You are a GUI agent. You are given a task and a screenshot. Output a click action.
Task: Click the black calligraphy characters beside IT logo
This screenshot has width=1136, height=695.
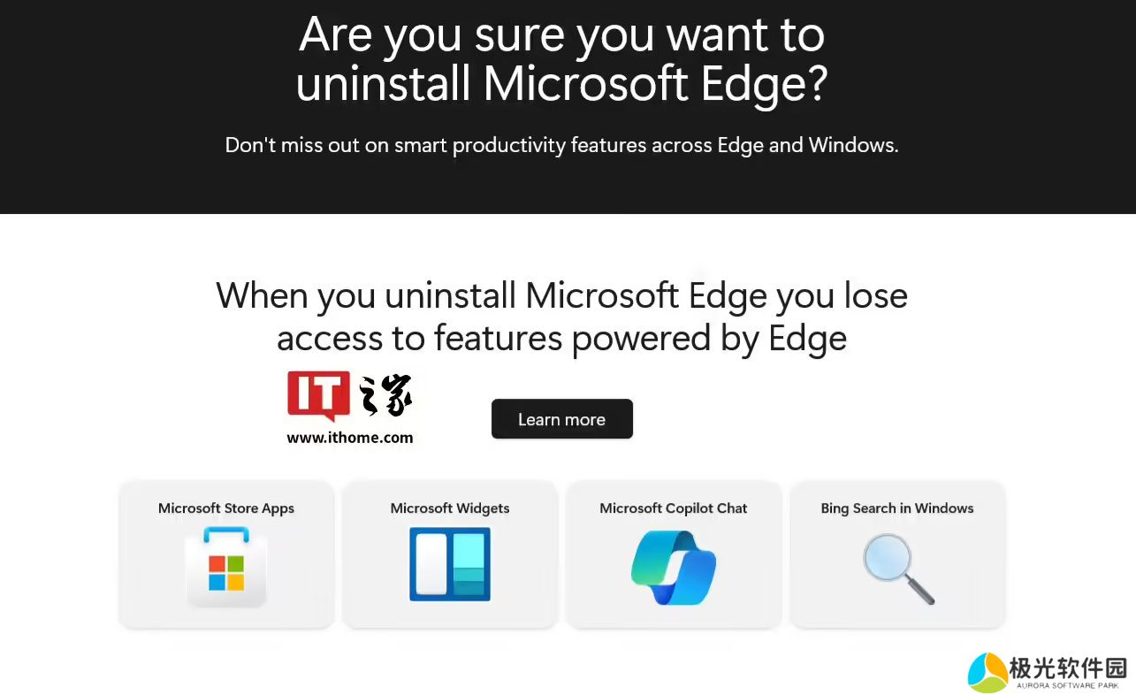point(386,395)
